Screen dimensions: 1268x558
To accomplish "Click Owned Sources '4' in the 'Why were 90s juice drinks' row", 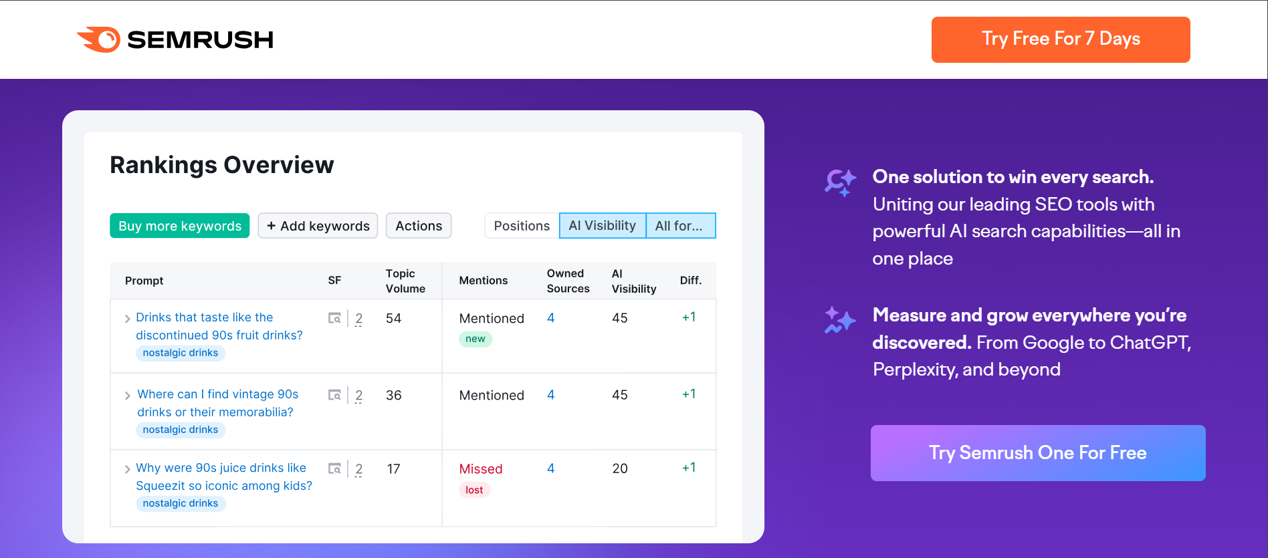I will [551, 468].
